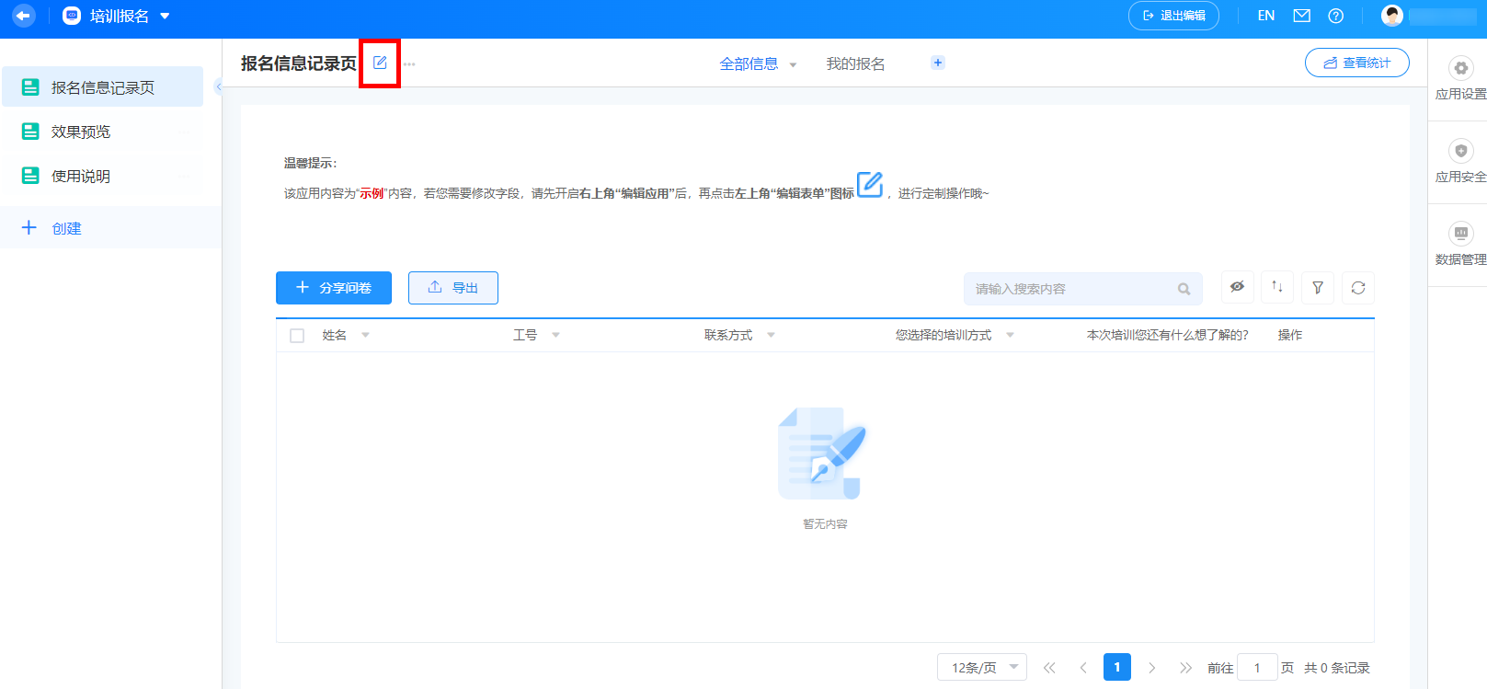The width and height of the screenshot is (1487, 689).
Task: Collapse the left sidebar handle
Action: point(218,86)
